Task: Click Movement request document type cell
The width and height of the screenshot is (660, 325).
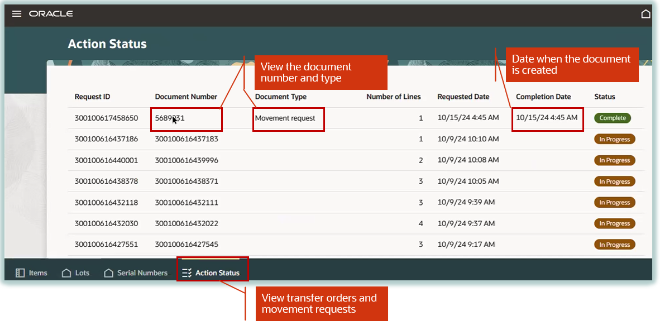Action: pyautogui.click(x=285, y=118)
